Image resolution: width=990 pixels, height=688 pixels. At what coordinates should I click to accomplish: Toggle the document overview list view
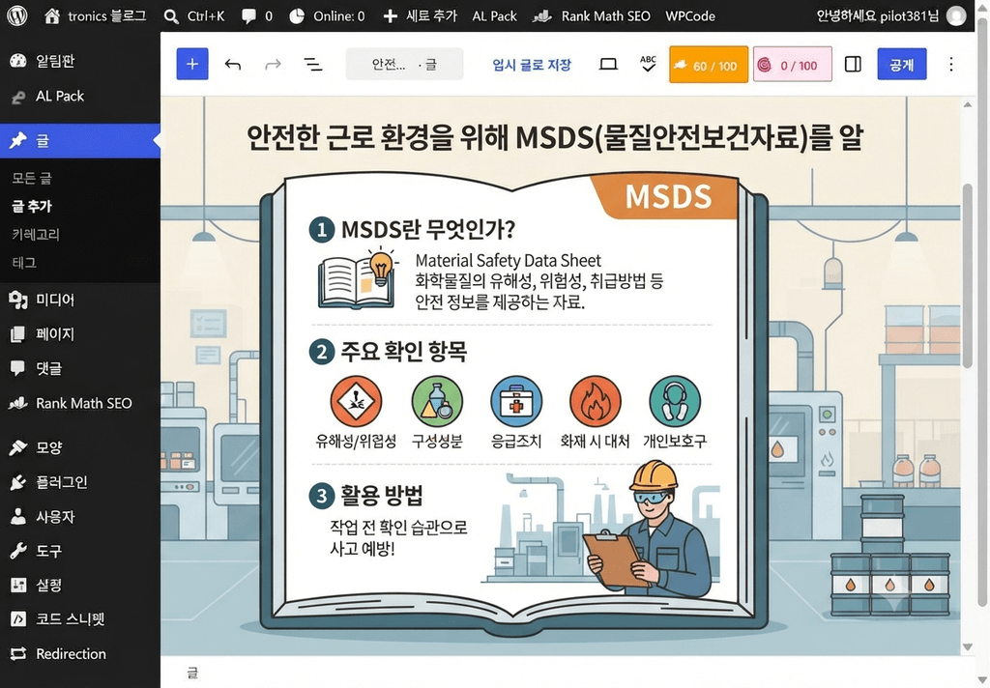click(x=313, y=64)
